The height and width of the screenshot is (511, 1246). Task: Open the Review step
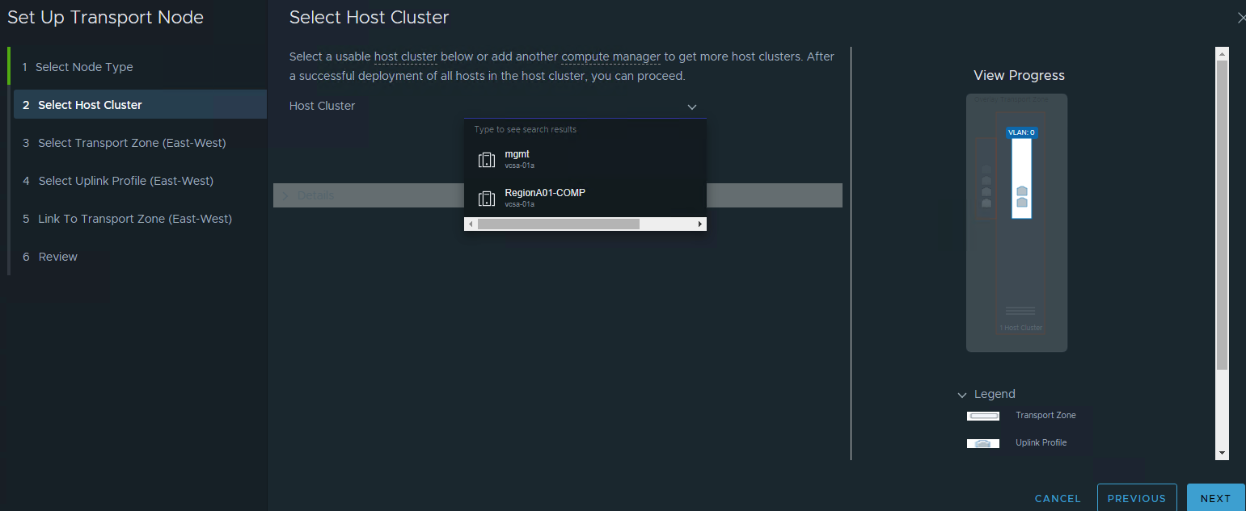[x=58, y=257]
